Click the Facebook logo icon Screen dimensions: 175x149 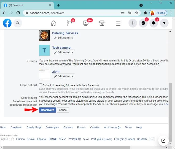click(x=7, y=23)
